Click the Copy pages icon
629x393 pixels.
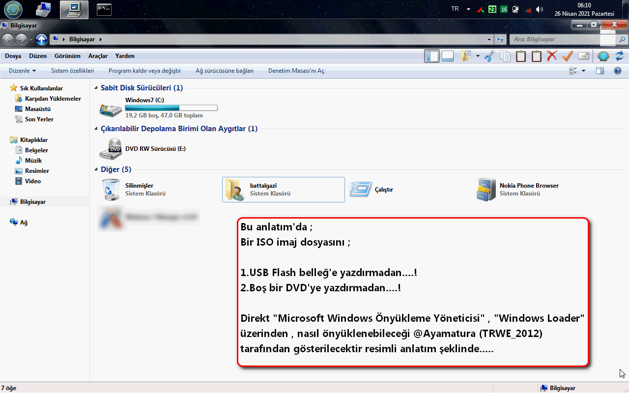[505, 56]
